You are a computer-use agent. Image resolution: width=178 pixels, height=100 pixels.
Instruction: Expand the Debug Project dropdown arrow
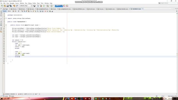coord(50,6)
